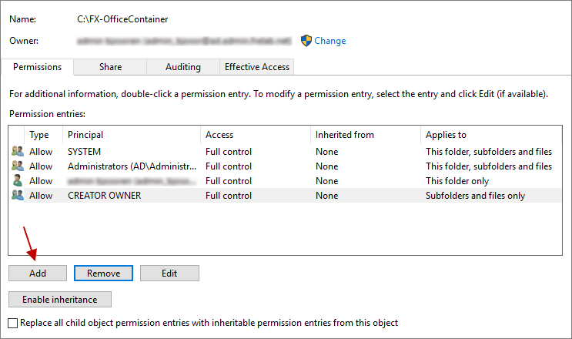Click the UAC shield icon next to Change
572x339 pixels.
click(x=306, y=40)
